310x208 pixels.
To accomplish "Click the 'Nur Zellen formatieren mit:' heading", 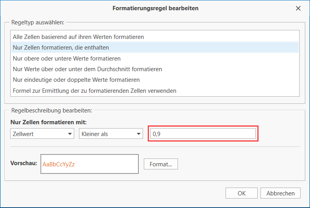I will pyautogui.click(x=48, y=122).
